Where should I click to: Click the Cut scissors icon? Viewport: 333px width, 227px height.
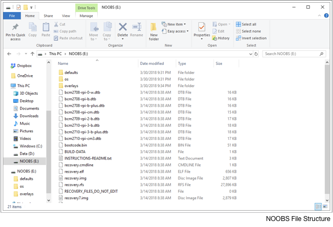click(56, 24)
